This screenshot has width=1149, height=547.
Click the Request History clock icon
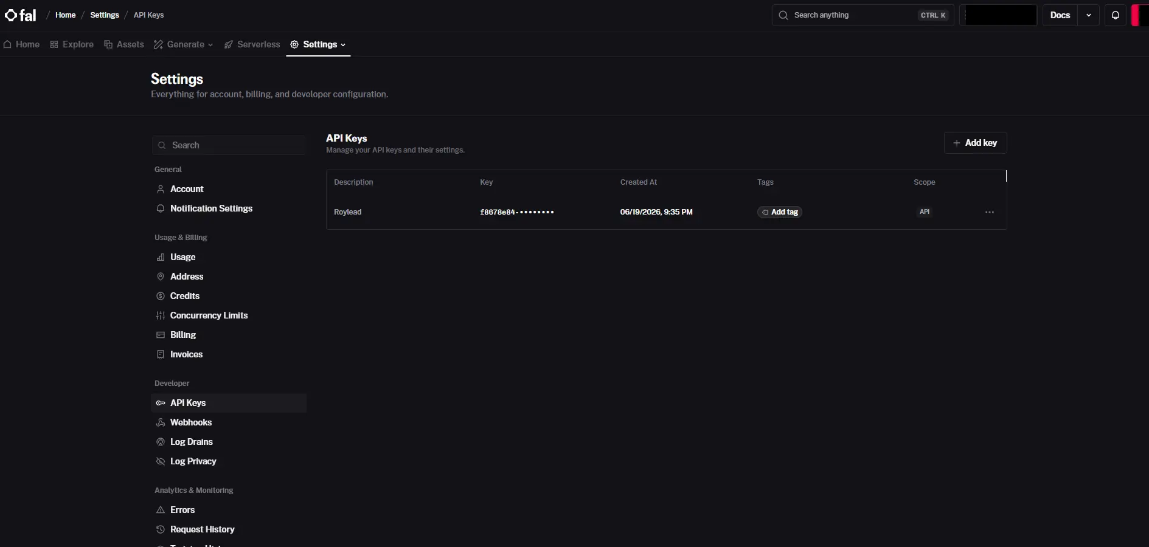point(161,529)
